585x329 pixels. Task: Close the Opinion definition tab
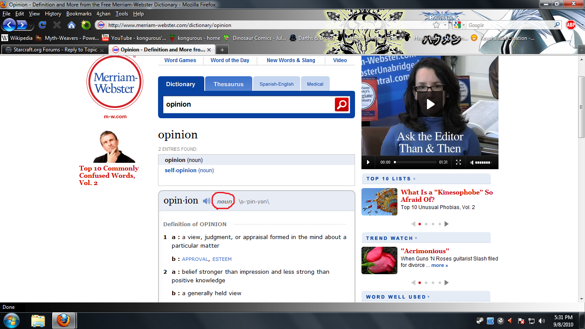210,50
